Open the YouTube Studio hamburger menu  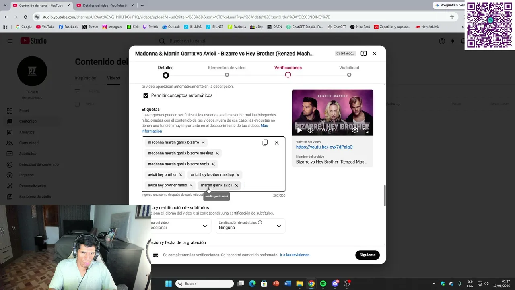pyautogui.click(x=10, y=41)
